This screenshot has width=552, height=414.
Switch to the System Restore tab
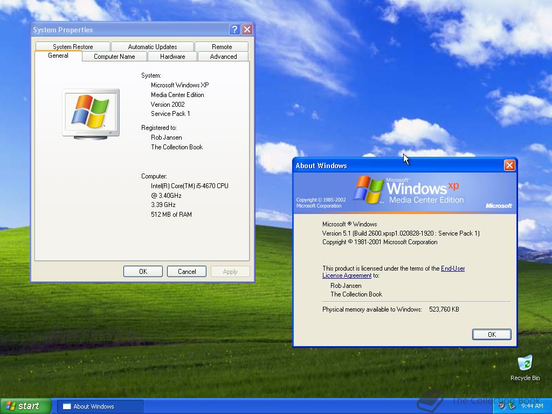[x=73, y=46]
